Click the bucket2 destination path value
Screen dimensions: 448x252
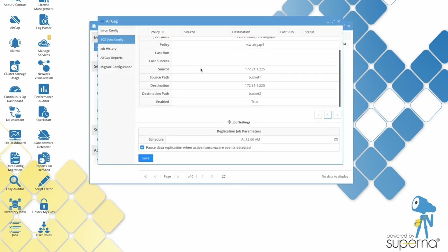(255, 93)
